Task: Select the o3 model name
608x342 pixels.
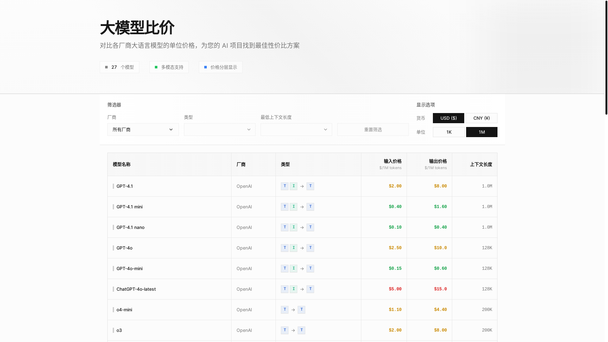Action: (119, 330)
